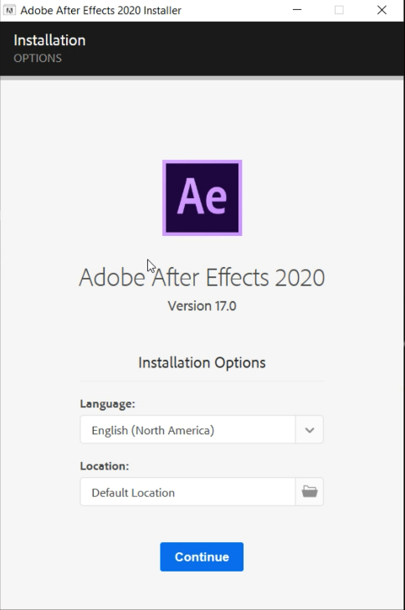Close the After Effects 2020 Installer window
The width and height of the screenshot is (405, 610).
382,10
